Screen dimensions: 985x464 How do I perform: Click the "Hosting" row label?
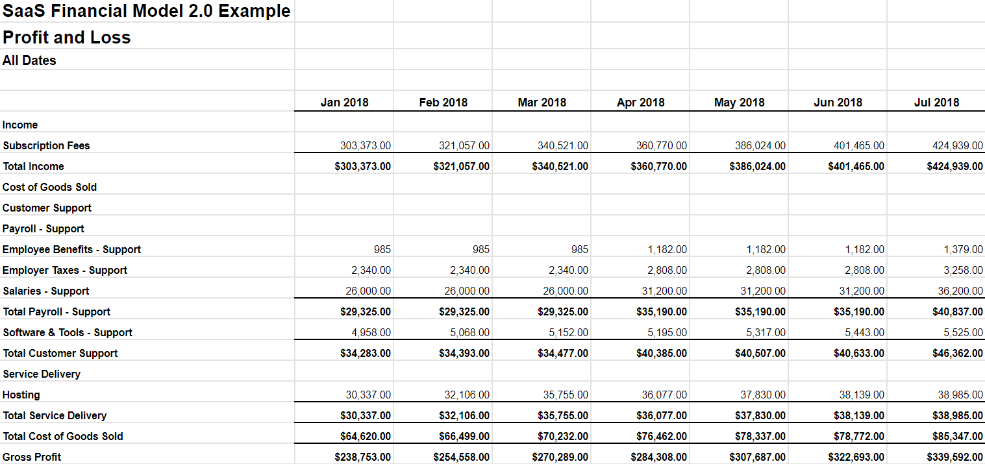point(21,395)
